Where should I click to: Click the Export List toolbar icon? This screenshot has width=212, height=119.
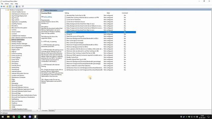(13, 7)
